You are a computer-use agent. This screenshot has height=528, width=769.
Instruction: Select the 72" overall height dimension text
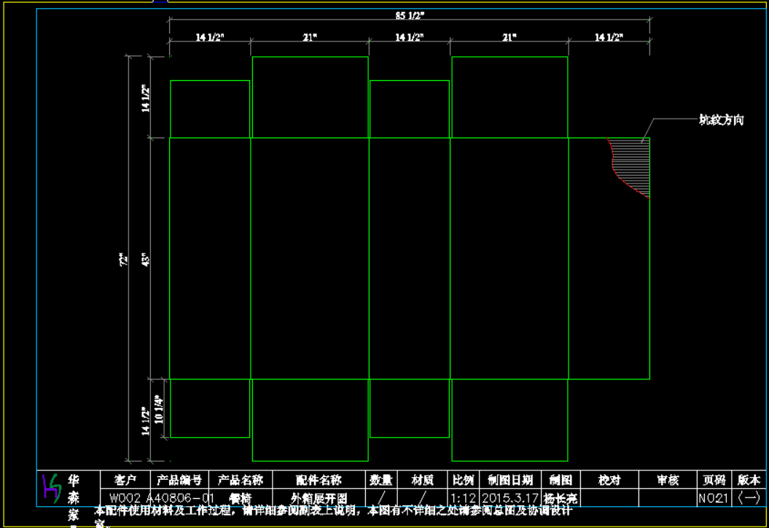pyautogui.click(x=124, y=259)
